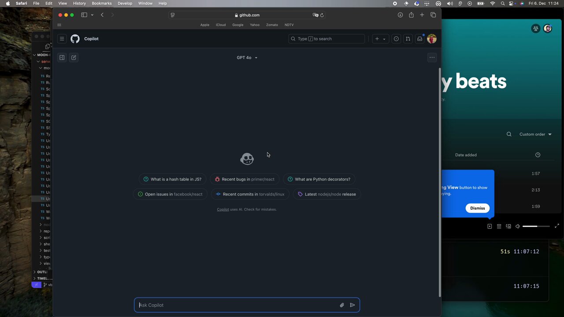Expand the OUTLINE section in VS Code
564x317 pixels.
tap(41, 272)
